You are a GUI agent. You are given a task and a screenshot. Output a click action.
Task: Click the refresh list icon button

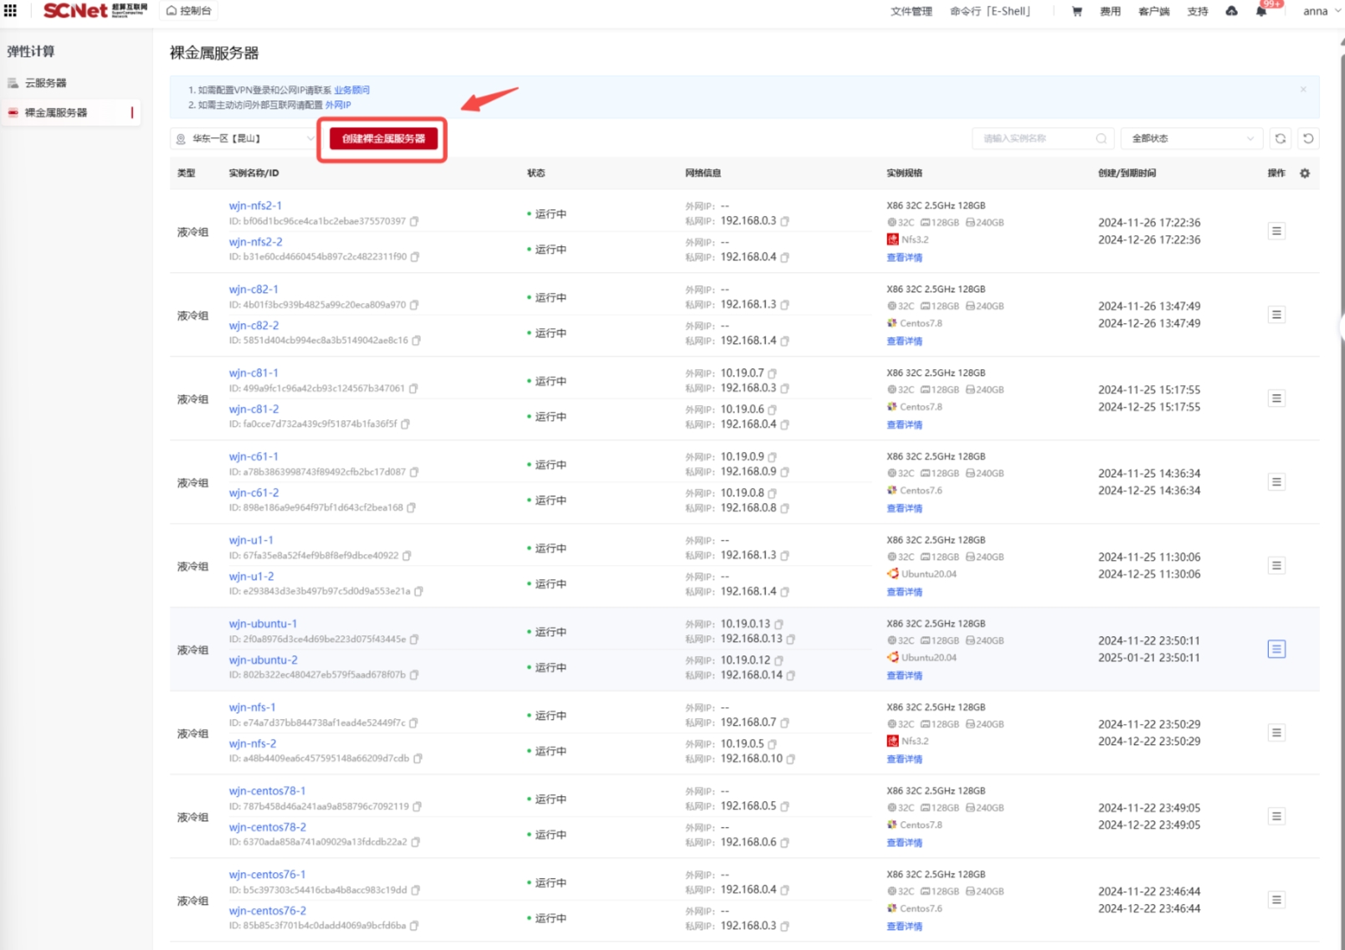click(x=1280, y=139)
